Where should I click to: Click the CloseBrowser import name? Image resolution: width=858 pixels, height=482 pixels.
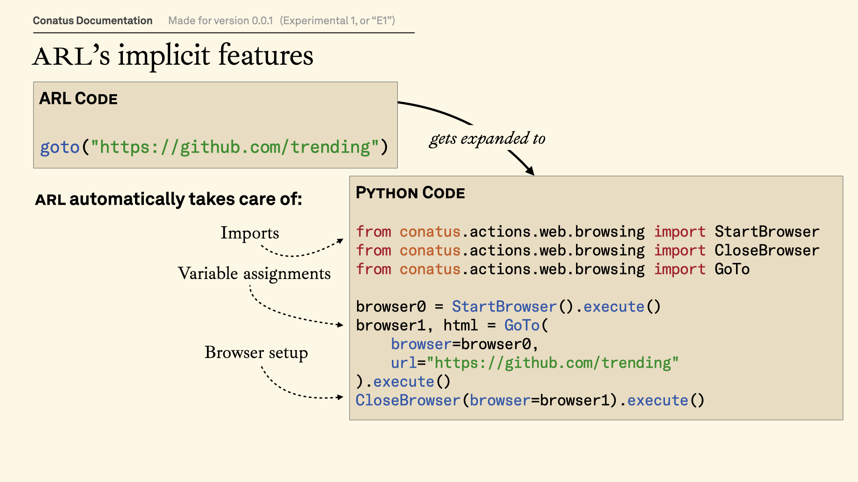[x=766, y=250]
